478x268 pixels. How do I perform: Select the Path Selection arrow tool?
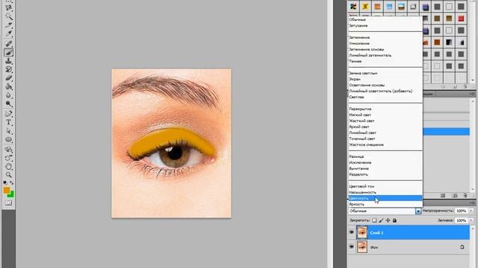8,131
